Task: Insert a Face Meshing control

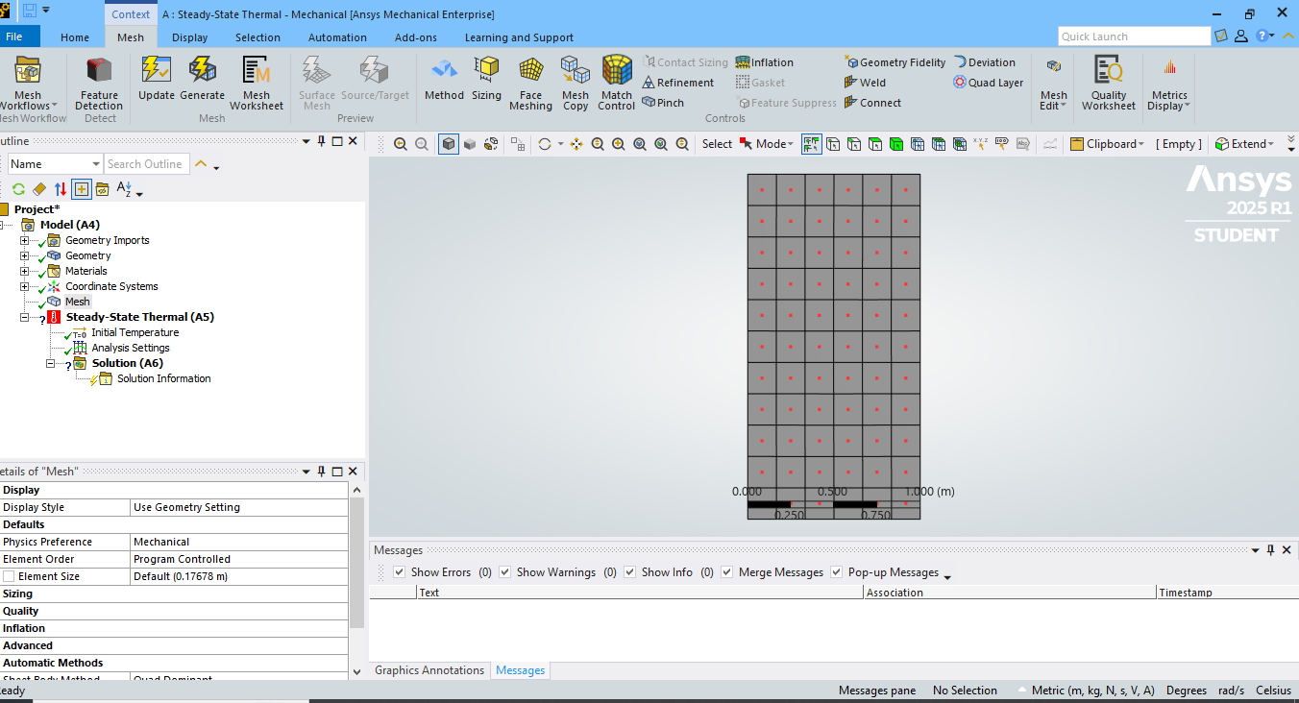Action: click(x=530, y=84)
